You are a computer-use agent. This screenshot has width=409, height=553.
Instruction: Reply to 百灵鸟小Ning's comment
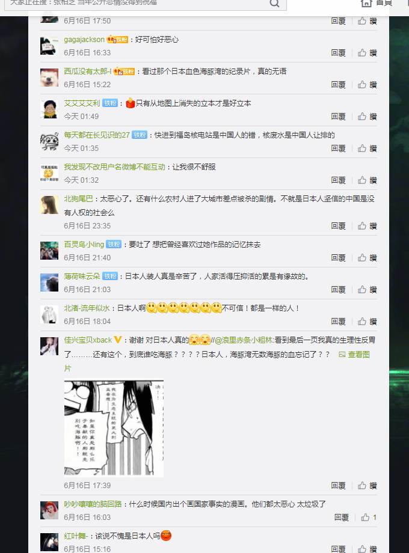tap(339, 258)
